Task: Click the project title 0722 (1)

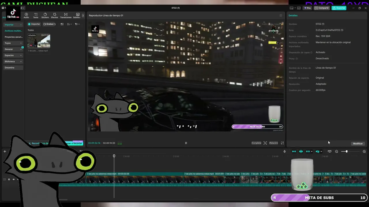Action: pos(176,8)
